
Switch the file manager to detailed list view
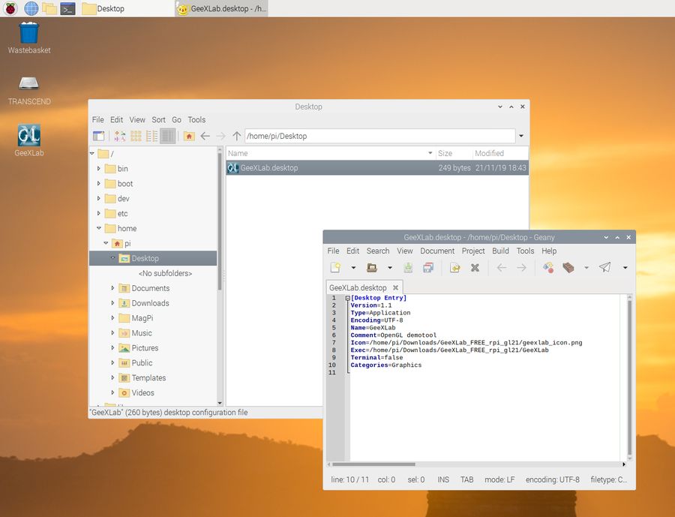(168, 136)
